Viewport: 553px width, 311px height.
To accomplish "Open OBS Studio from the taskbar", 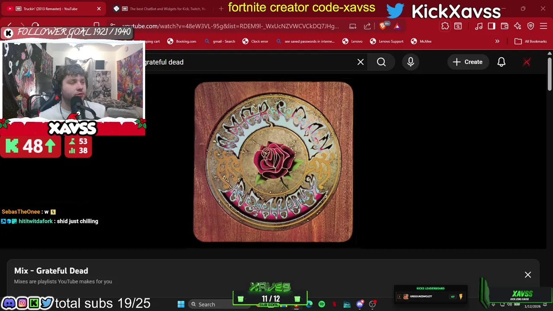I will 372,305.
